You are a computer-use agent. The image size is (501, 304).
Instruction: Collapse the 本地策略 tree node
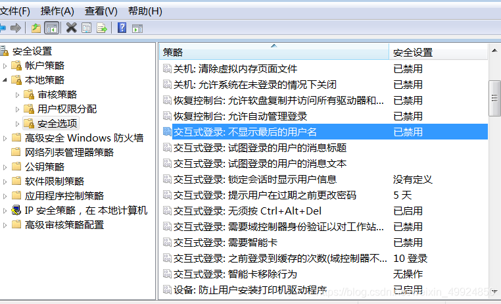tap(5, 80)
